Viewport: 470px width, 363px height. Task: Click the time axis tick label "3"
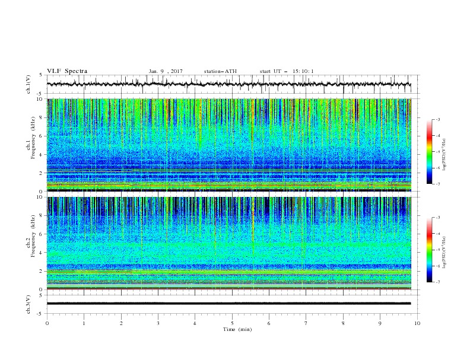[158, 323]
